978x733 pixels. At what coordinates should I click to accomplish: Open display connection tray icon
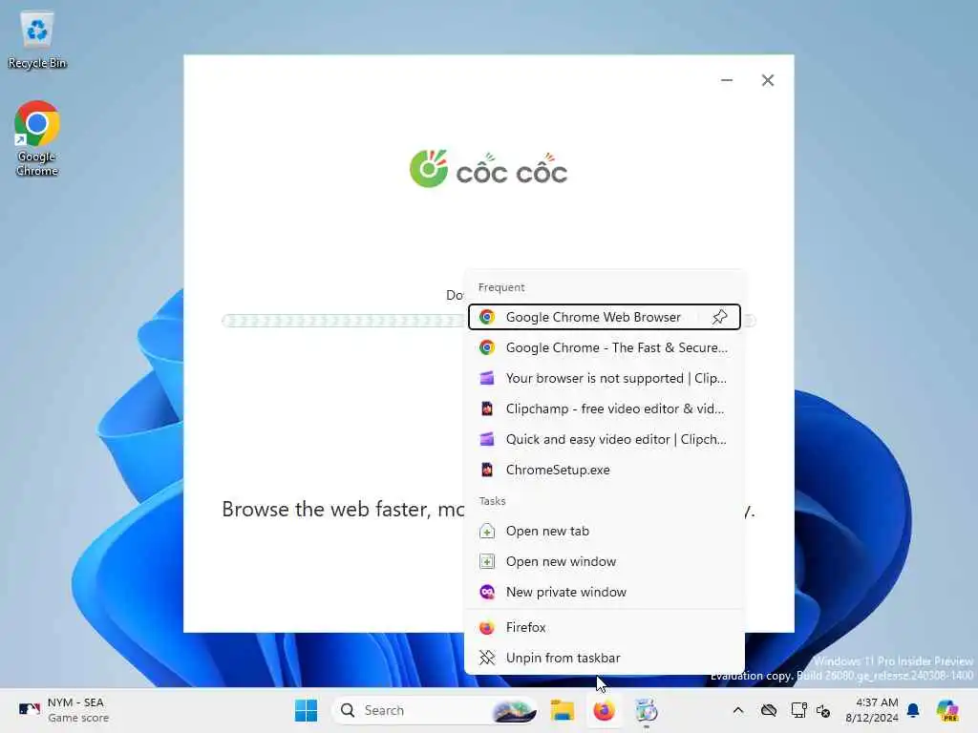click(x=798, y=710)
